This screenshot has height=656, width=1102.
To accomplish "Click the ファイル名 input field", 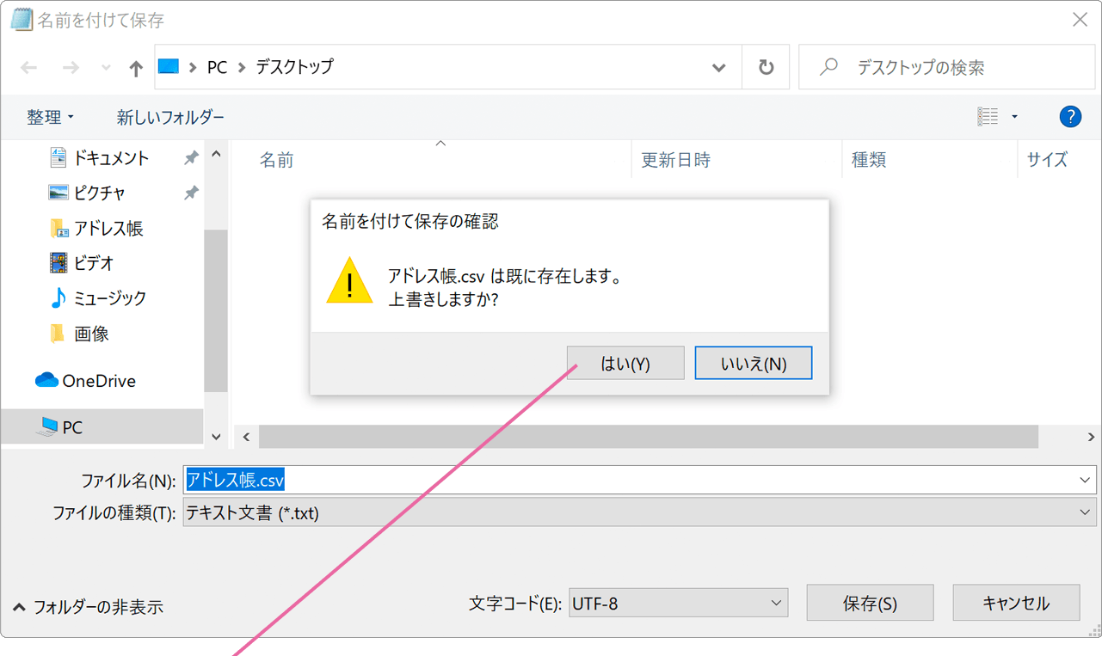I will point(640,480).
